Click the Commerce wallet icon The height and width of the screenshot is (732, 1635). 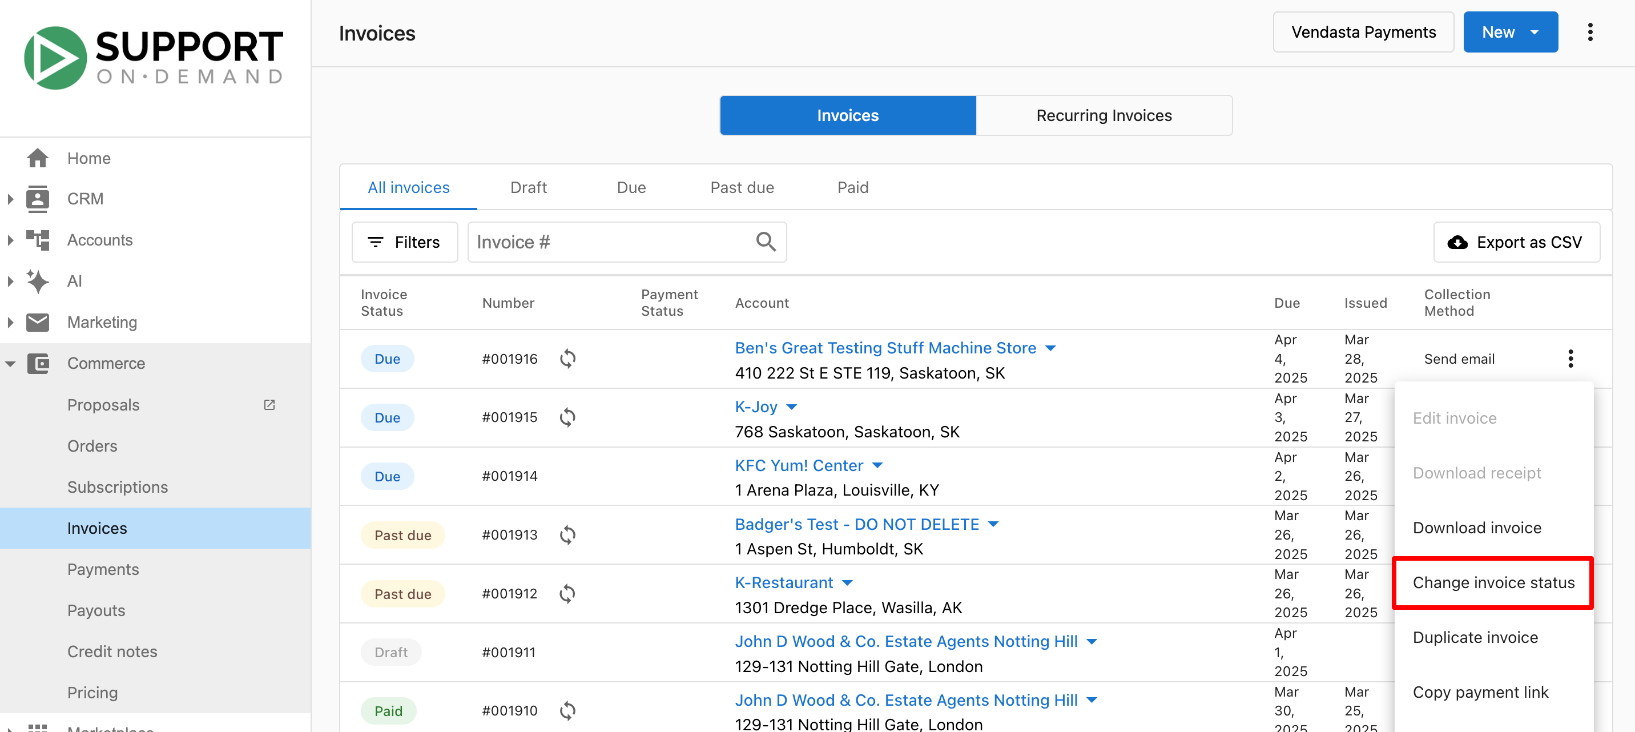(38, 363)
